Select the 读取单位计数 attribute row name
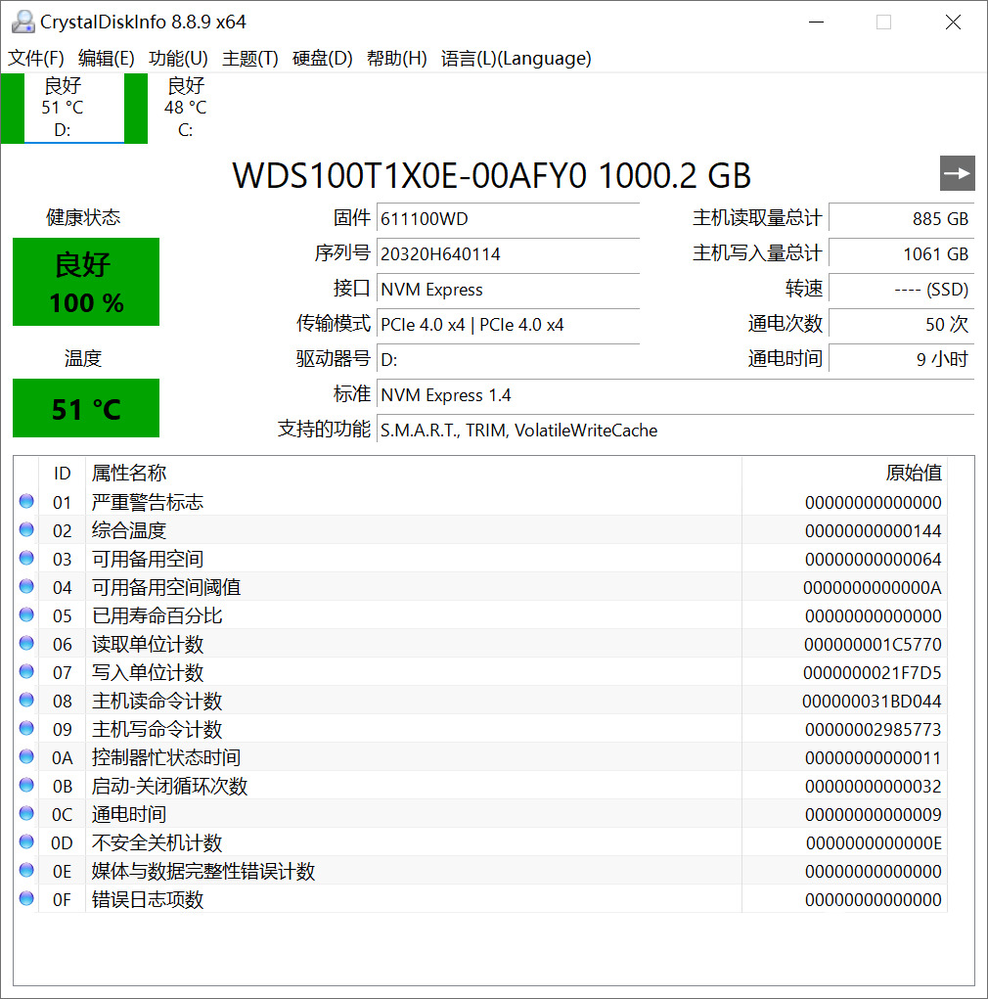Screen dimensions: 988x999 tap(147, 644)
